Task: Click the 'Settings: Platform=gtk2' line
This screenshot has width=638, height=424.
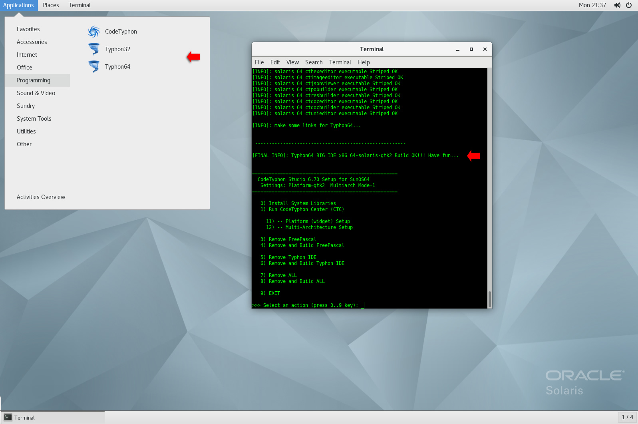Action: 318,185
